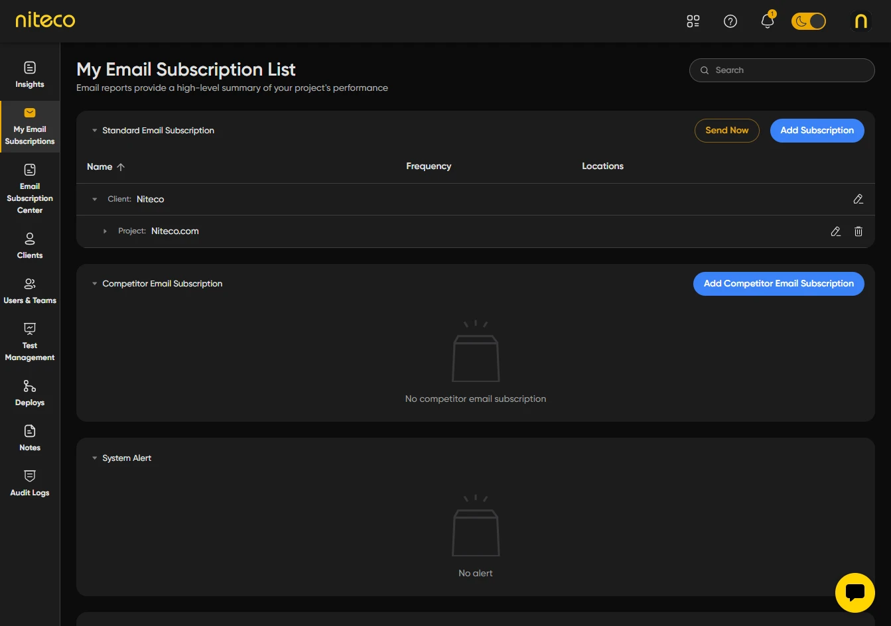Screen dimensions: 891x626
Task: Open the help question mark icon
Action: pyautogui.click(x=730, y=21)
